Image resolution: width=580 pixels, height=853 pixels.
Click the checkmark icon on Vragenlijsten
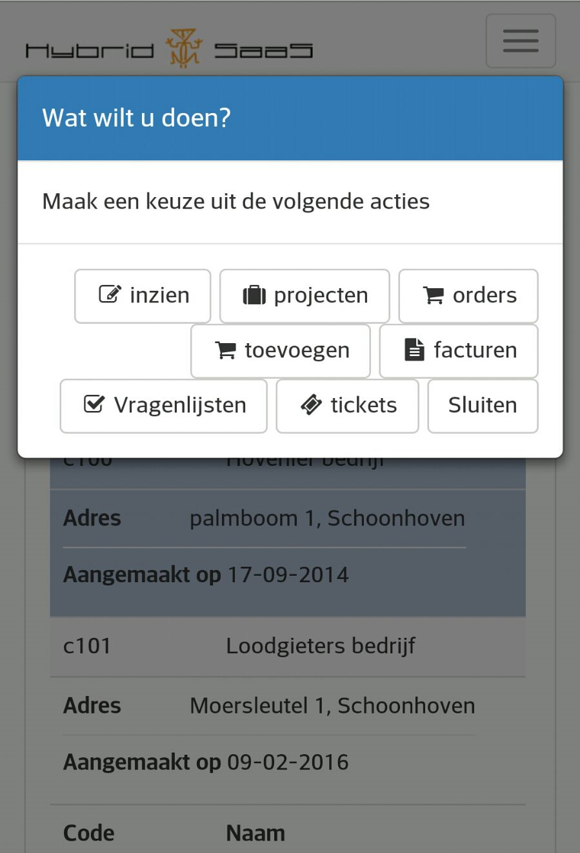point(94,405)
